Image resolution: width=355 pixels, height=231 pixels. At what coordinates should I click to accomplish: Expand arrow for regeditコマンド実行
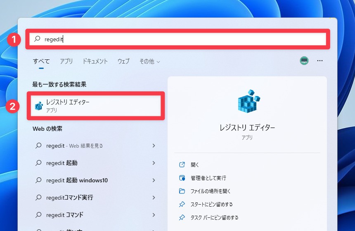[154, 198]
